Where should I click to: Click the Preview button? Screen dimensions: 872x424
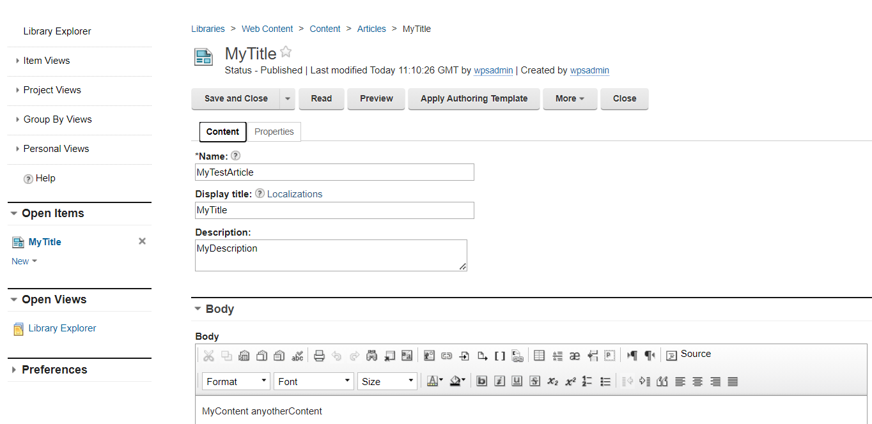[376, 98]
